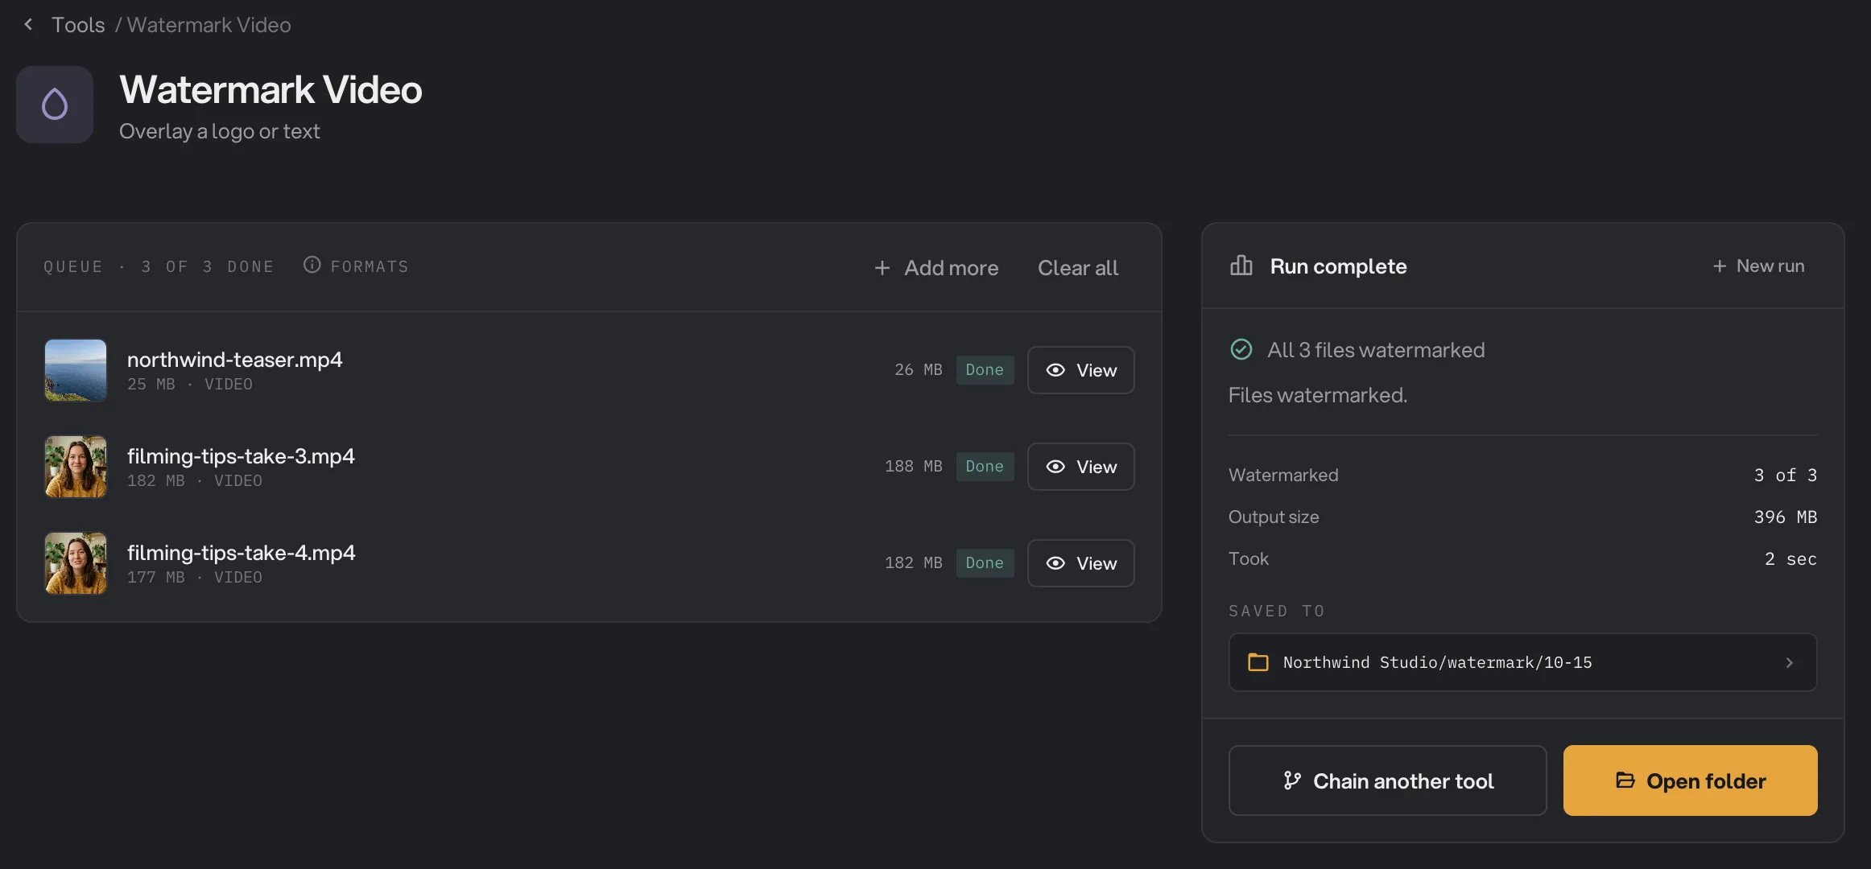Image resolution: width=1871 pixels, height=869 pixels.
Task: Chain another tool to this run
Action: [1387, 780]
